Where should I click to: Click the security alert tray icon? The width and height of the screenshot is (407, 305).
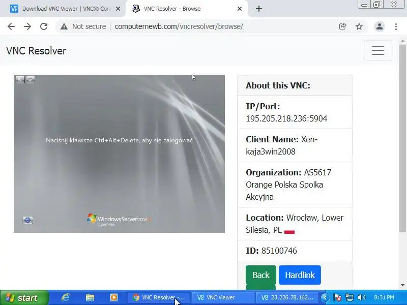pos(337,298)
